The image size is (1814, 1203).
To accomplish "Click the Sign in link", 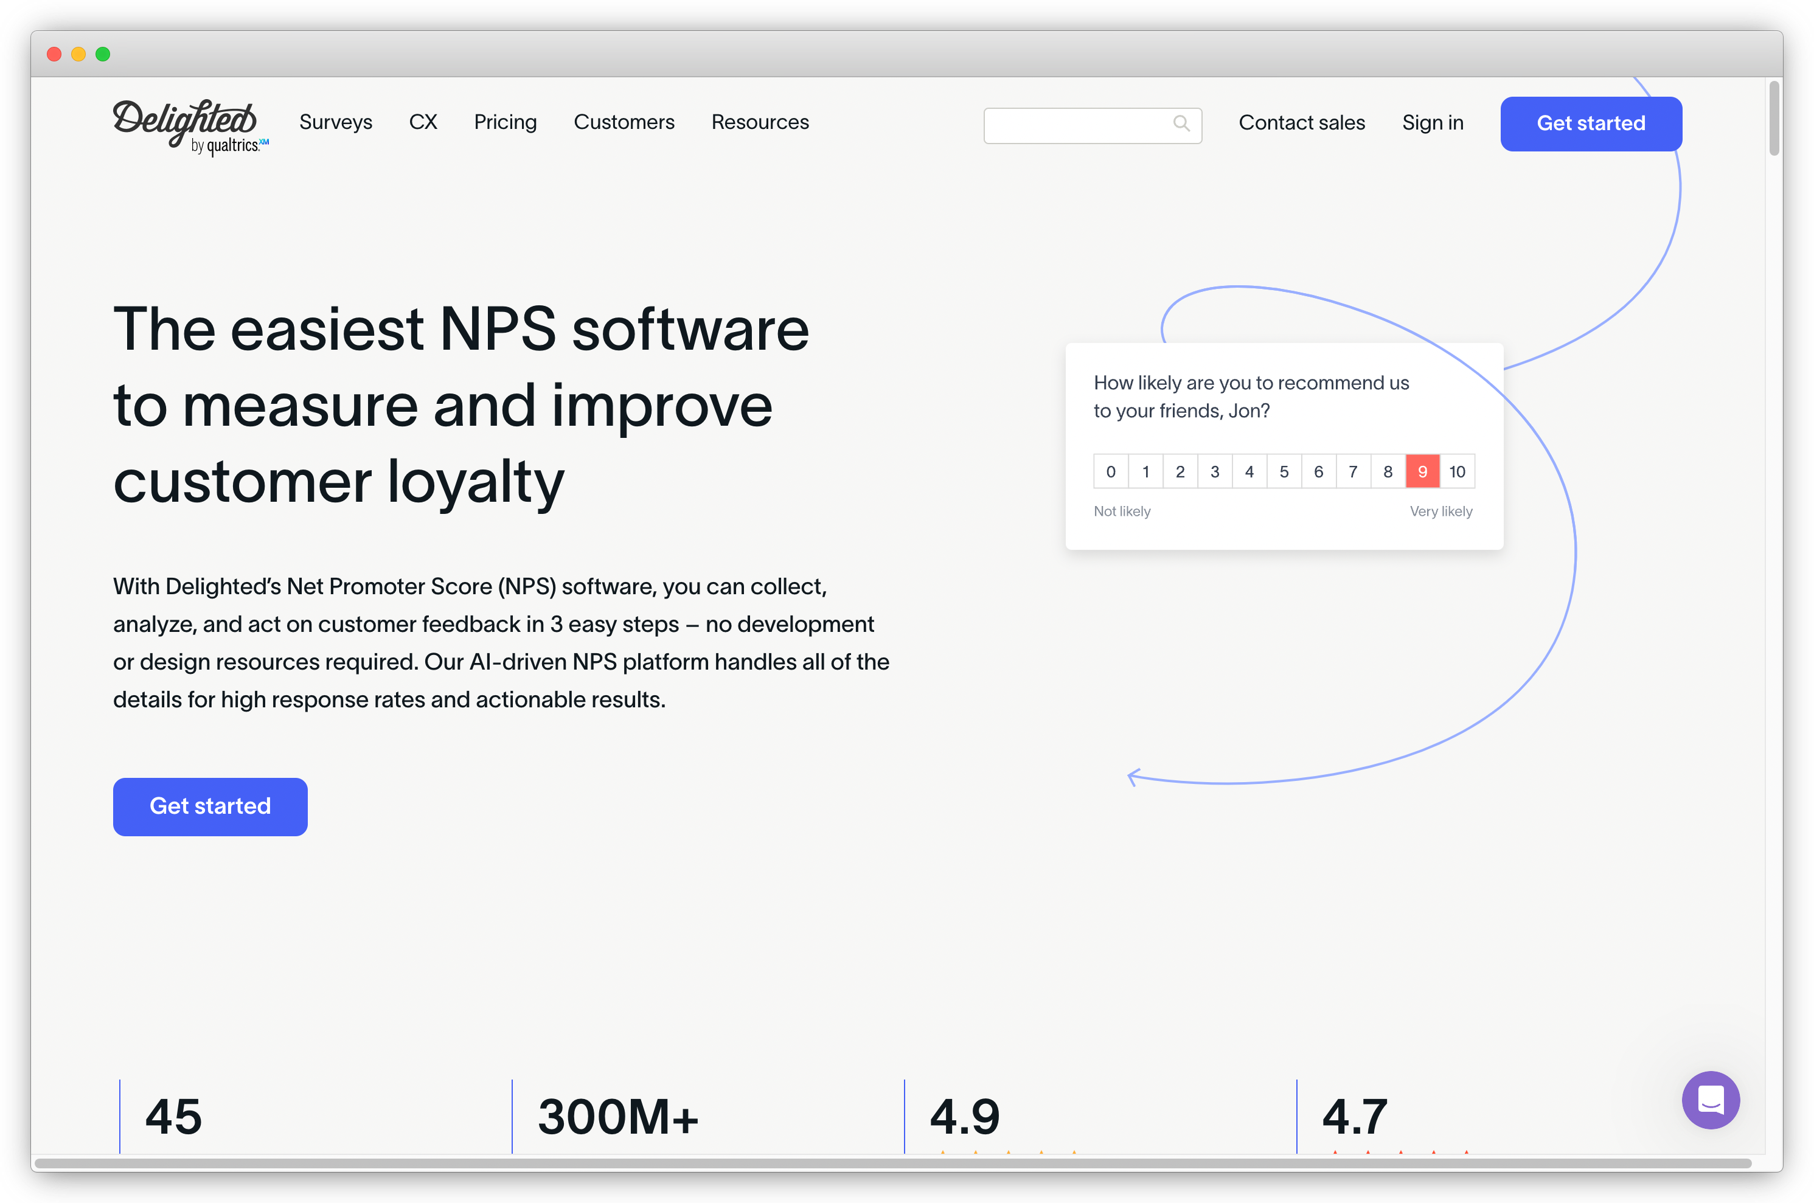I will 1431,123.
